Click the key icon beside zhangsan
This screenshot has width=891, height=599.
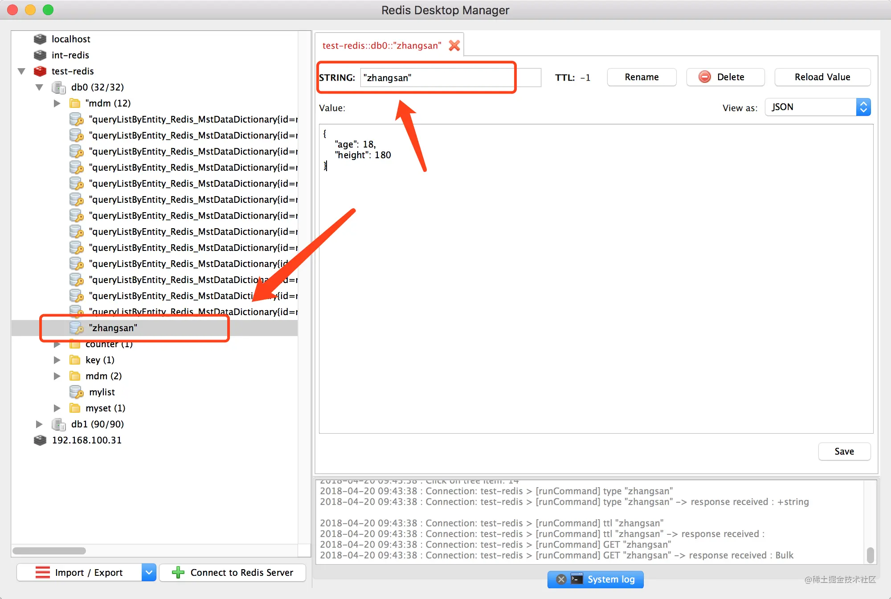click(77, 328)
